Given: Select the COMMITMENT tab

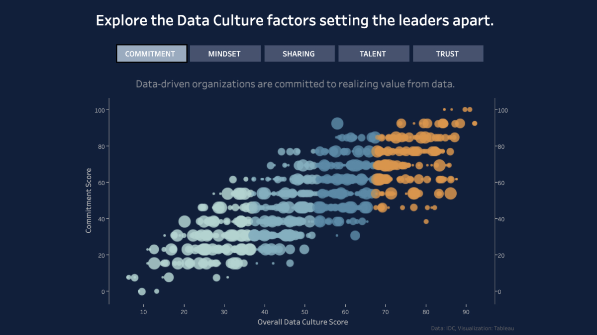Looking at the screenshot, I should tap(151, 53).
